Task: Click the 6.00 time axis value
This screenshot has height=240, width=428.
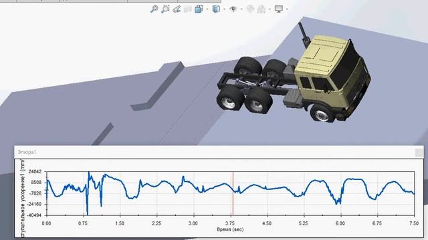Action: point(340,223)
